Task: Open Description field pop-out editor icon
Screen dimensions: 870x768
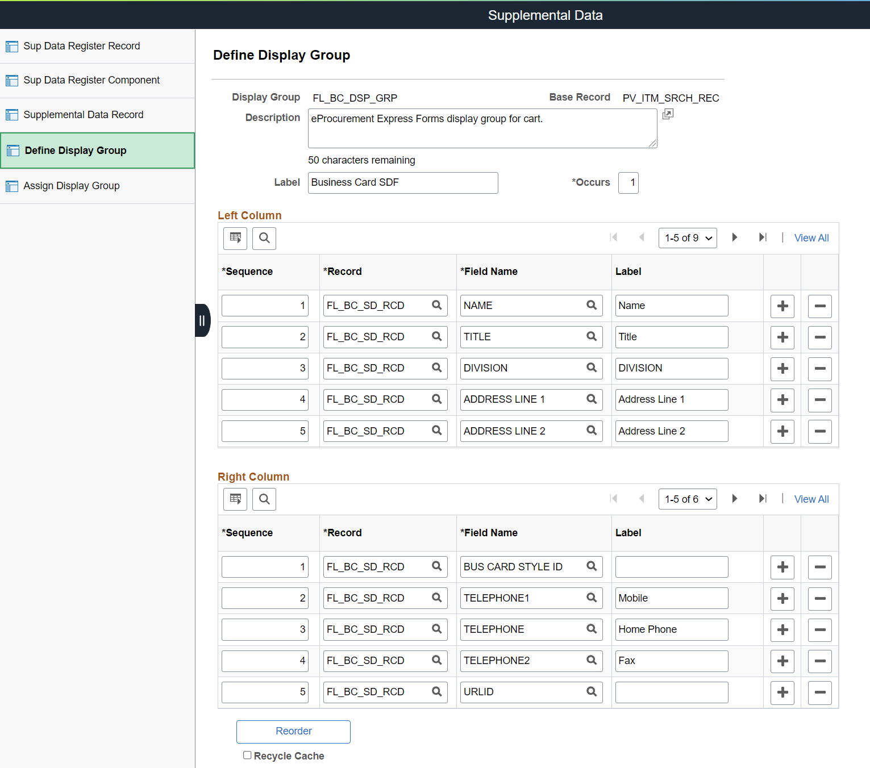Action: [668, 114]
